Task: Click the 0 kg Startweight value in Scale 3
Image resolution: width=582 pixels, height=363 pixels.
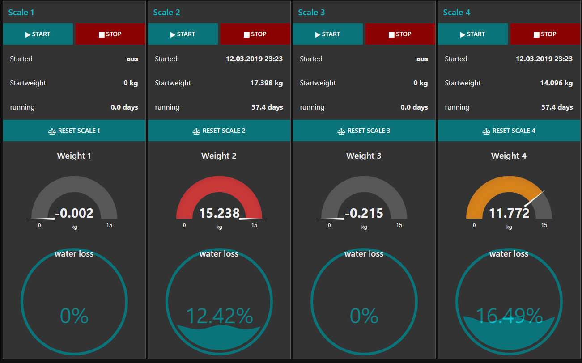Action: (x=421, y=83)
